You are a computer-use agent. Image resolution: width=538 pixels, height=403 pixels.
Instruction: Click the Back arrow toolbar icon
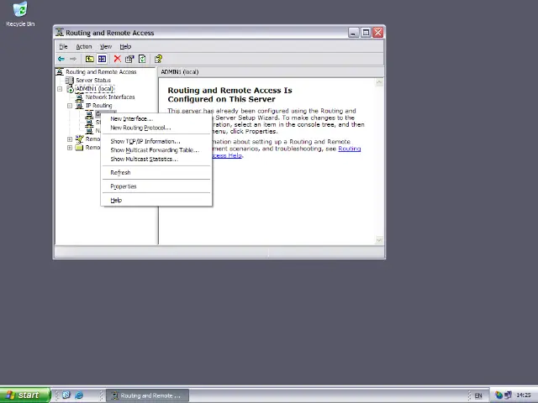pos(61,59)
